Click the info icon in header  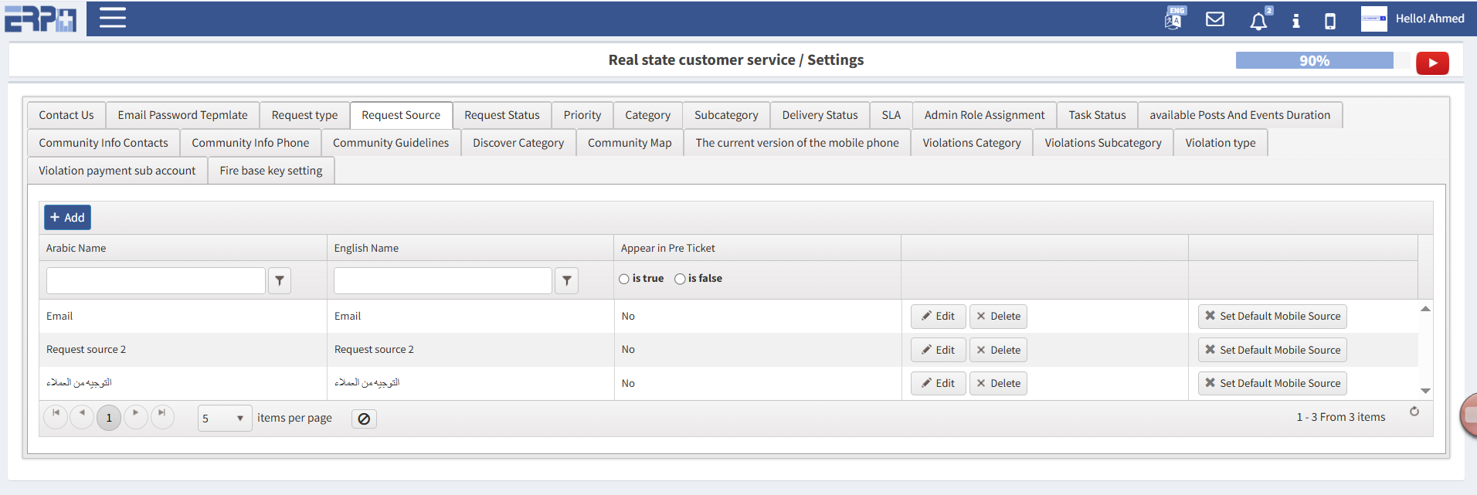1296,21
